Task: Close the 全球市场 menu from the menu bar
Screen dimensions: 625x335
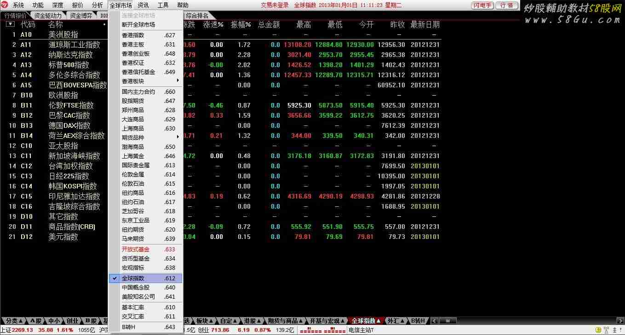Action: click(x=120, y=6)
